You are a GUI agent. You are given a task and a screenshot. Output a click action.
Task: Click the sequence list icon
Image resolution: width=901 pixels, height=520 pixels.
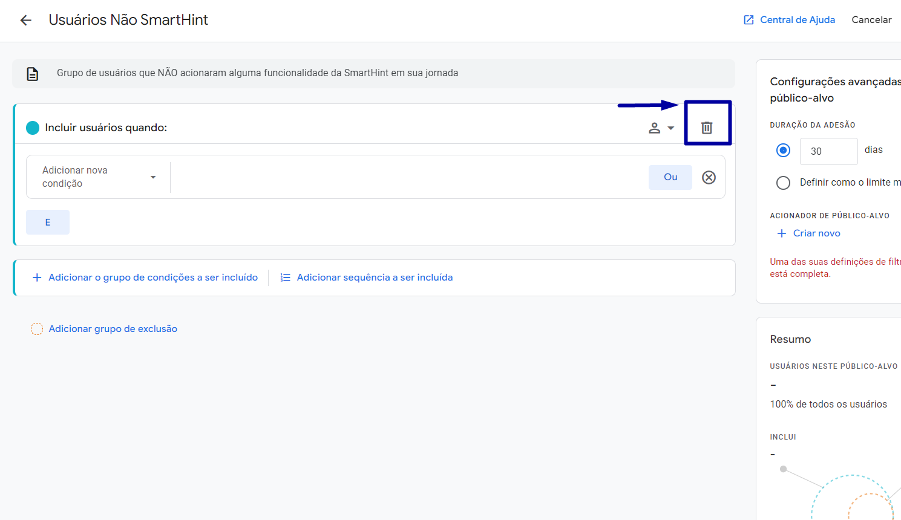tap(286, 278)
